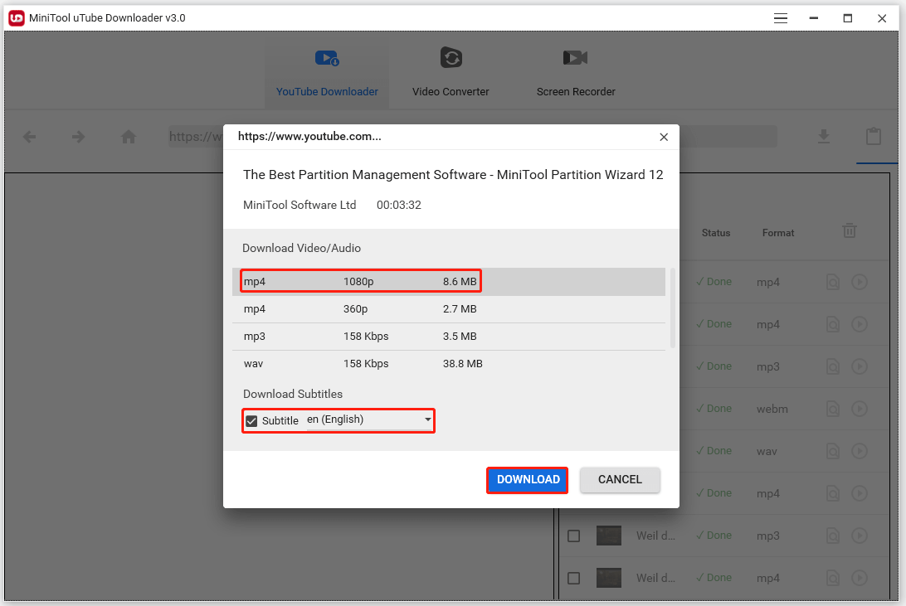Viewport: 906px width, 606px height.
Task: Tick the checkbox on the Weil d... mp3 row
Action: [574, 536]
